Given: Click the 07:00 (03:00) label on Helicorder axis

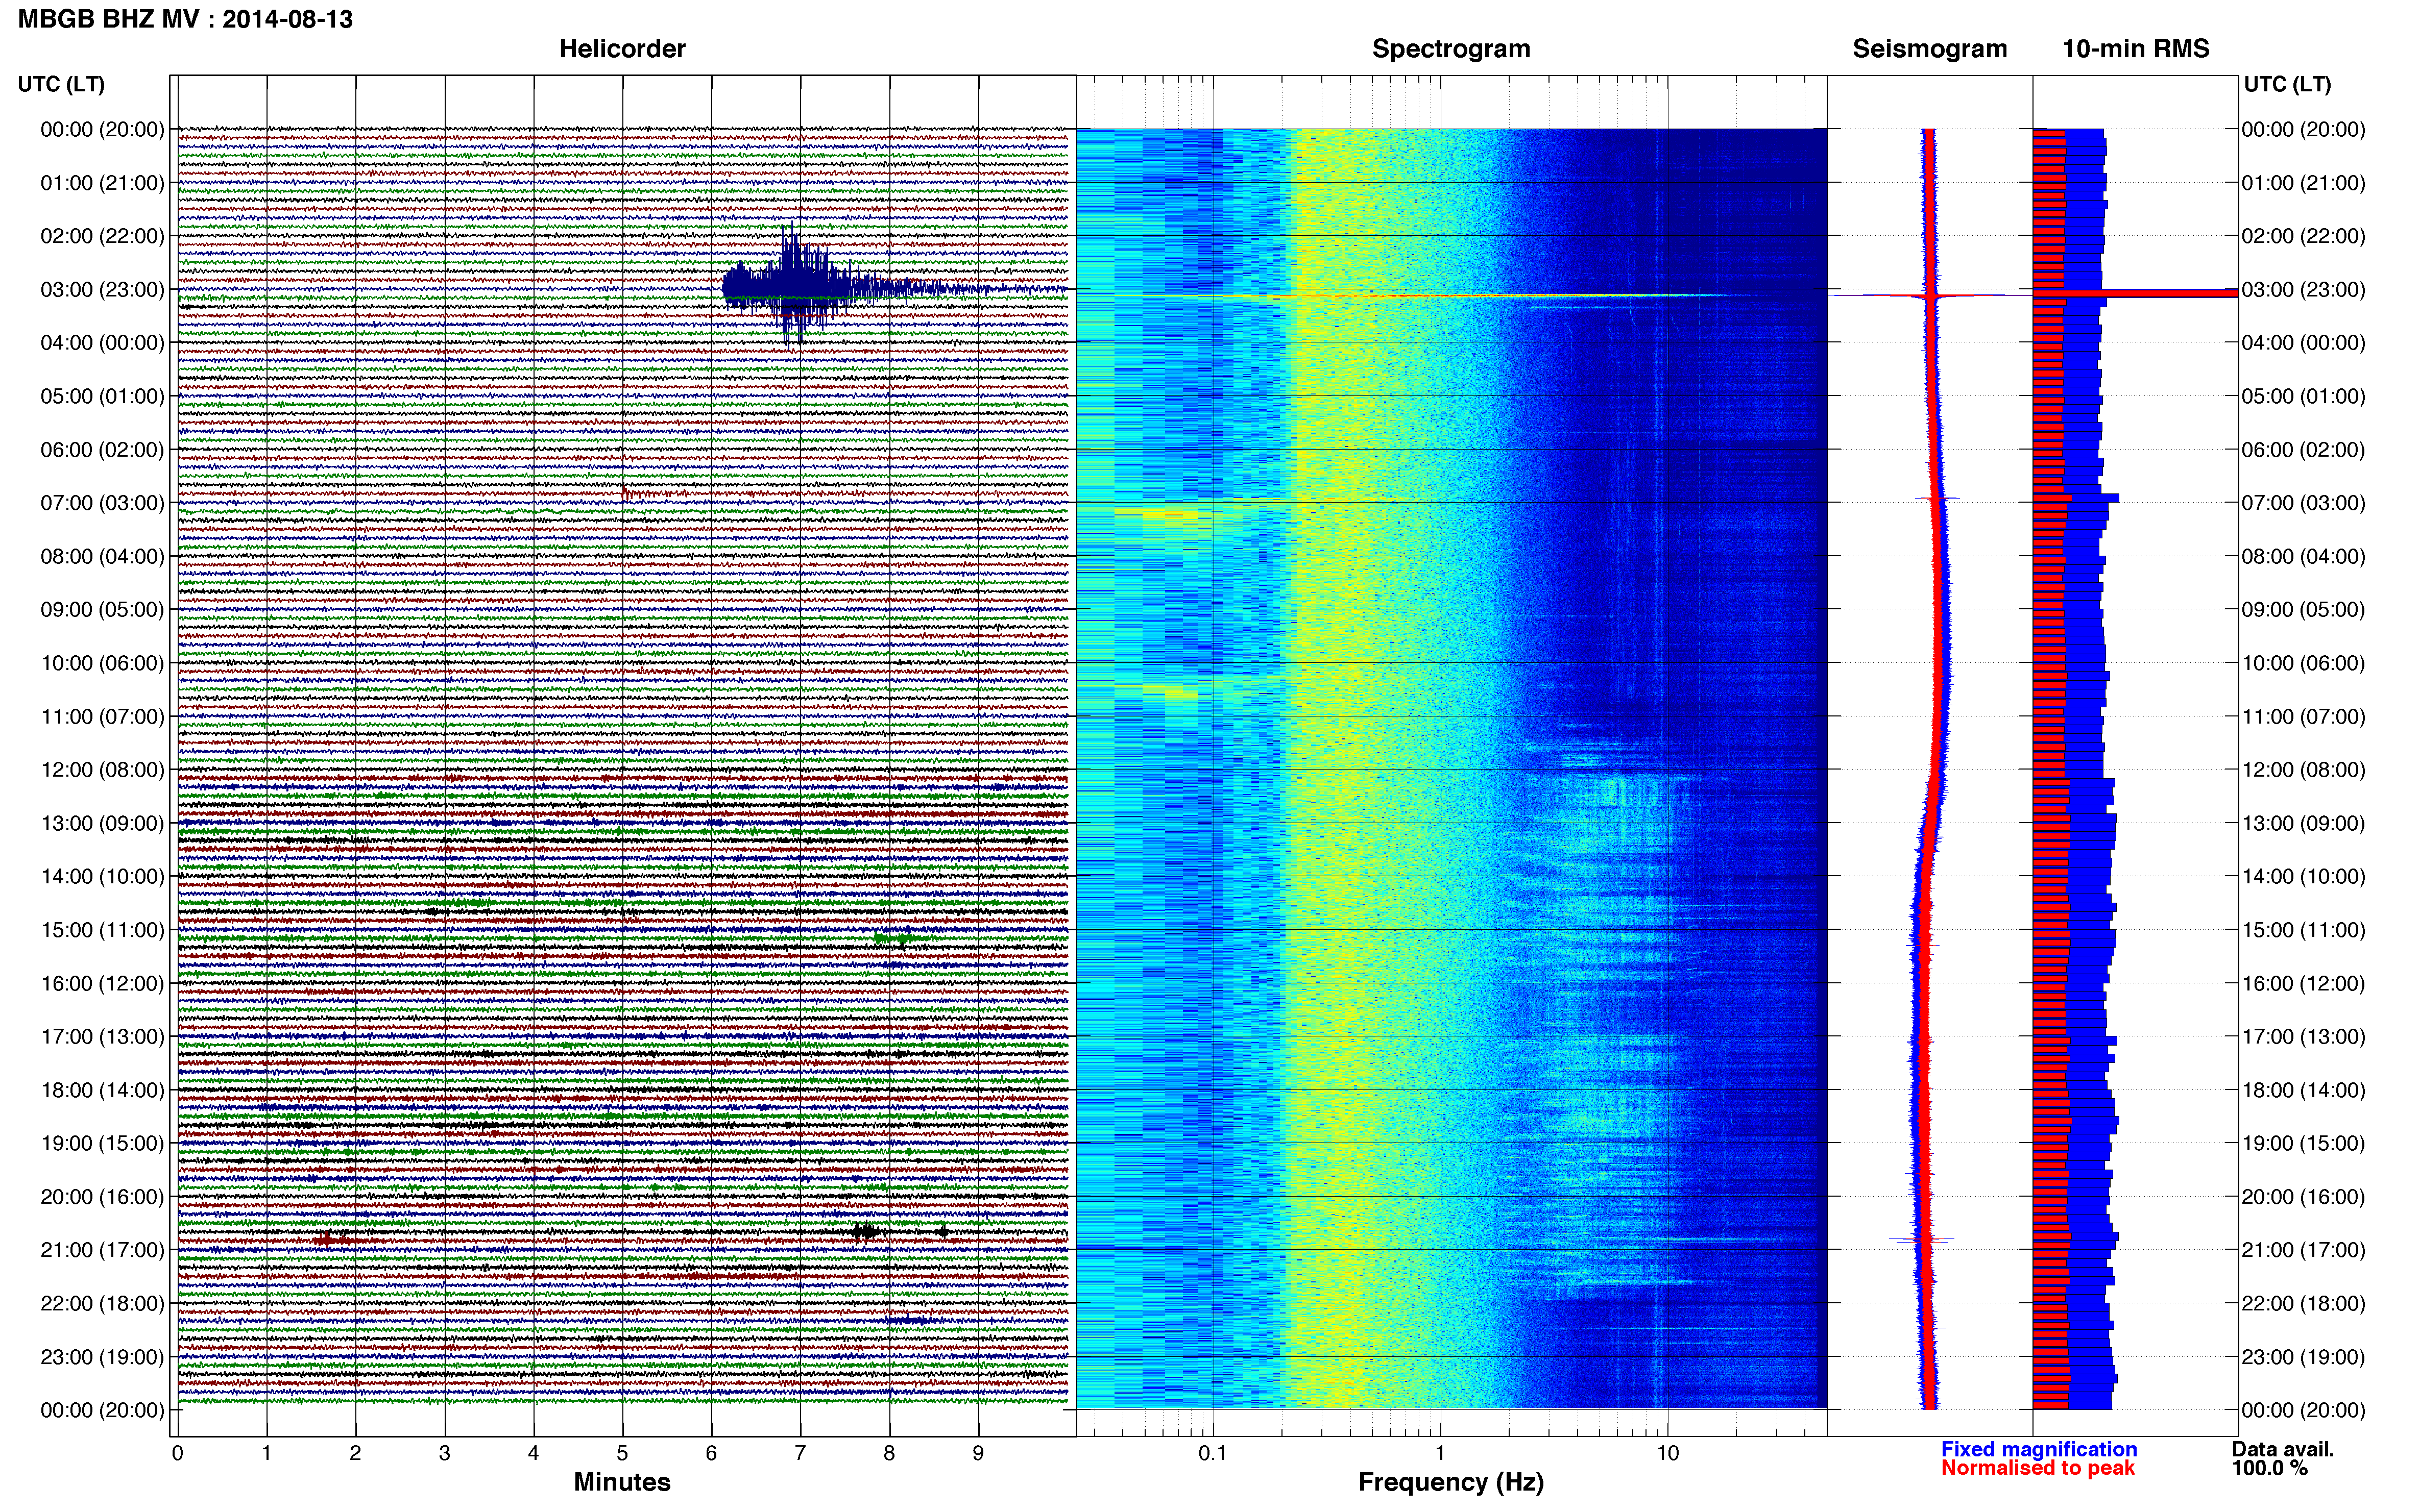Looking at the screenshot, I should tap(102, 503).
